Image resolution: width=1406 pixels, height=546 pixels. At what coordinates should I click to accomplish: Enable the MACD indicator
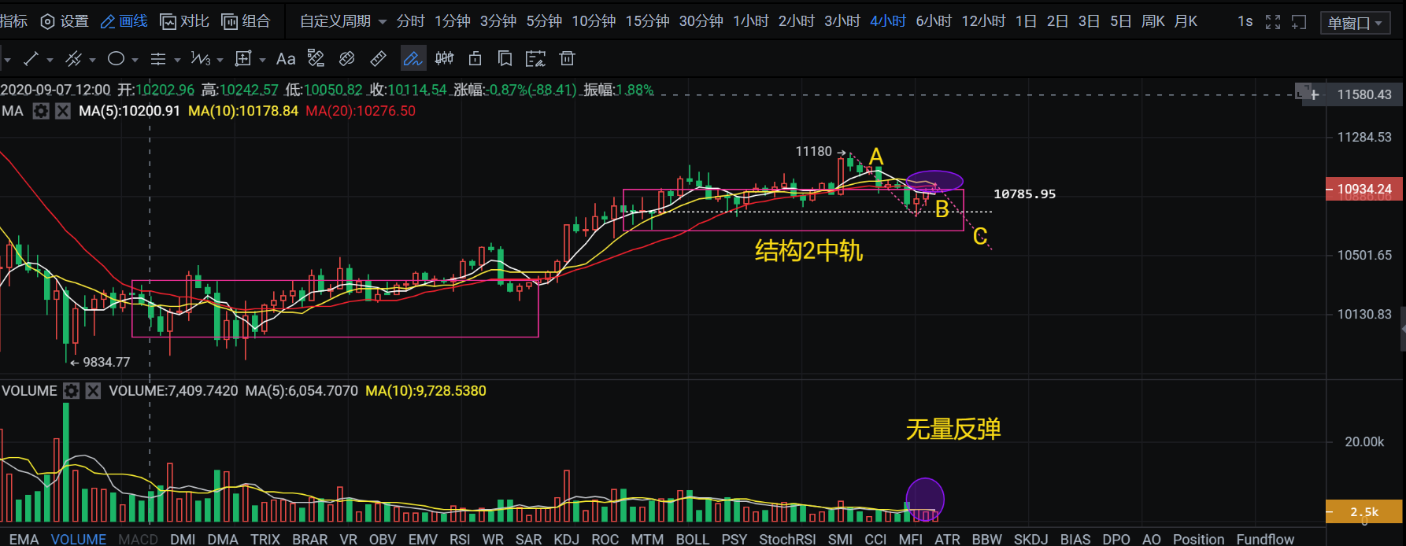tap(138, 539)
